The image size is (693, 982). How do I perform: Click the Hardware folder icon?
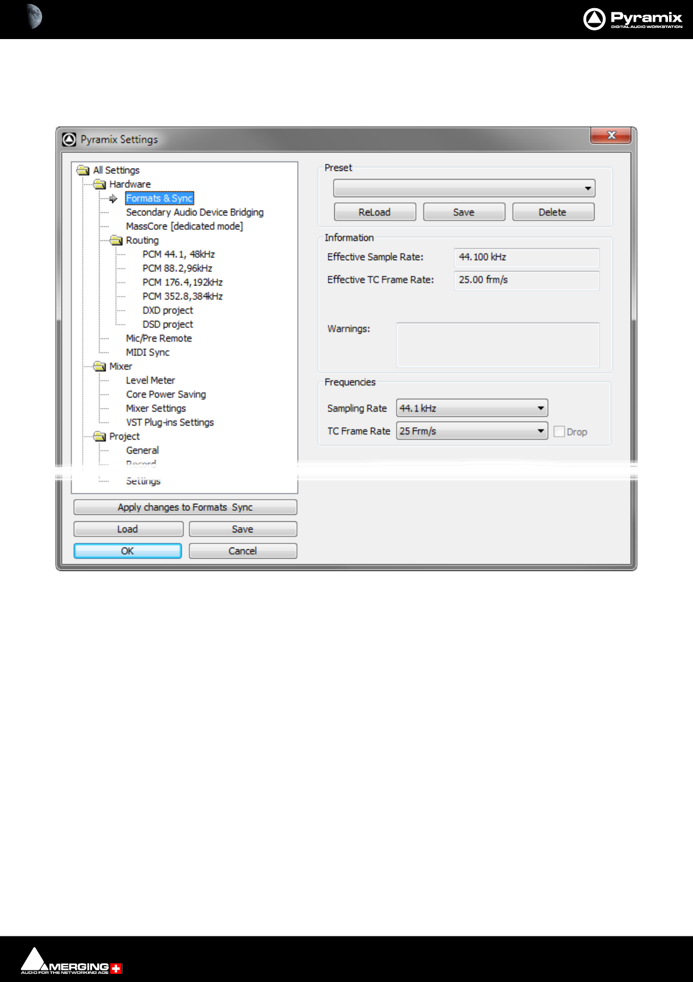[100, 184]
